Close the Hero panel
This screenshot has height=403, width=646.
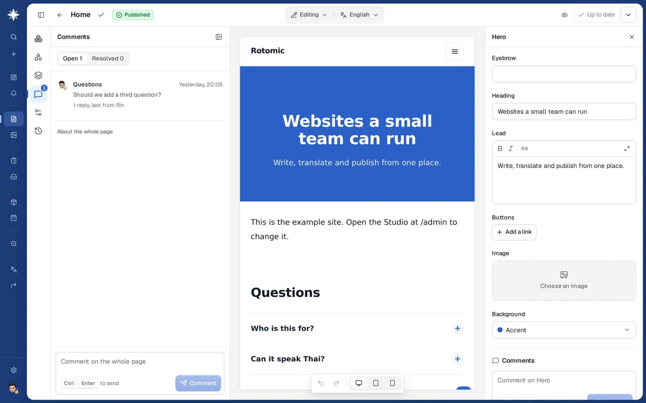(632, 37)
